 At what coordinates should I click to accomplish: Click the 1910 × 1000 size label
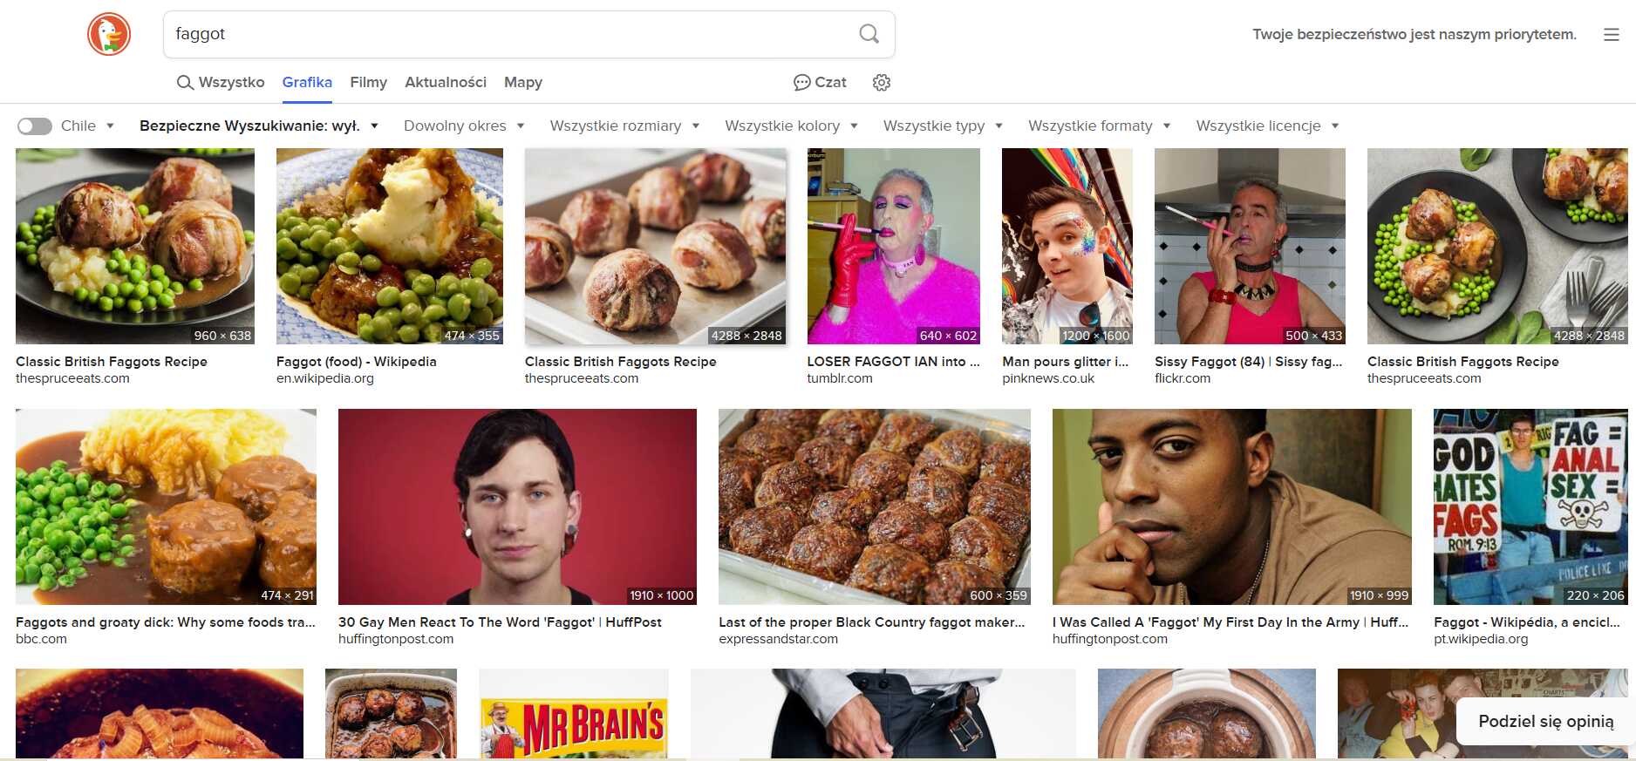click(662, 595)
